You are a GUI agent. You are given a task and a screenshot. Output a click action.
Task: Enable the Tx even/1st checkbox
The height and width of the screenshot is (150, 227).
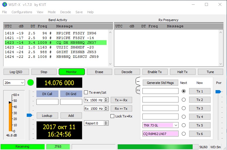point(86,92)
